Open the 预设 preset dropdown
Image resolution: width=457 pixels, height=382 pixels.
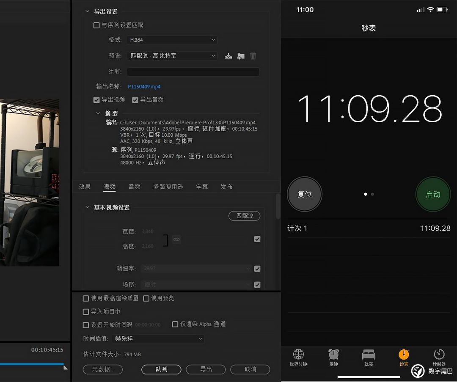coord(172,56)
